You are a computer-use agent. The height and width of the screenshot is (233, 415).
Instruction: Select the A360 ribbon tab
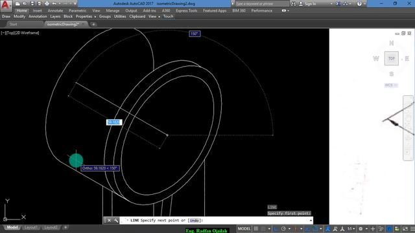point(166,10)
